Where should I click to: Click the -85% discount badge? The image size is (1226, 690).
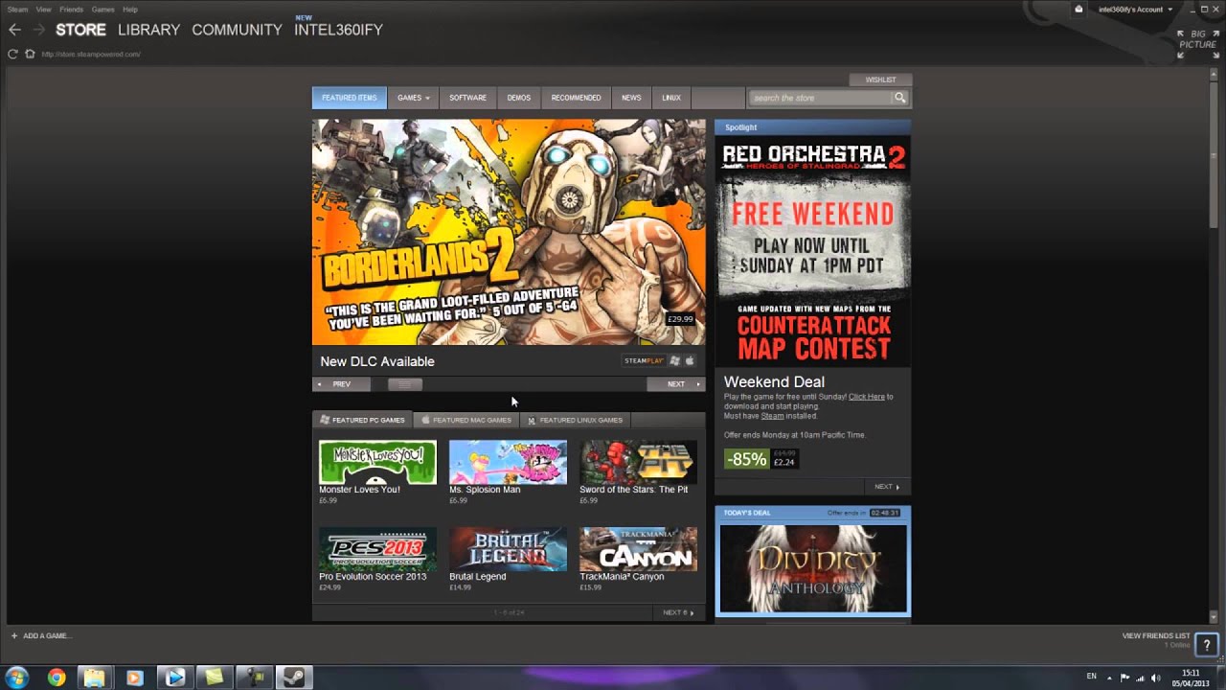click(x=746, y=459)
